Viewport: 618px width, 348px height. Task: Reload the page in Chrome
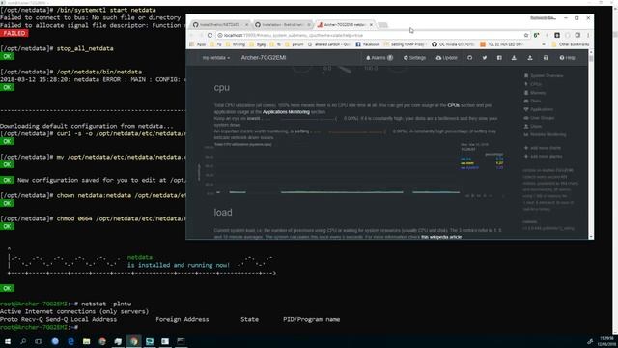[x=210, y=35]
